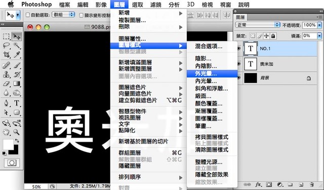
Task: Click the delete layer trash icon
Action: point(312,184)
